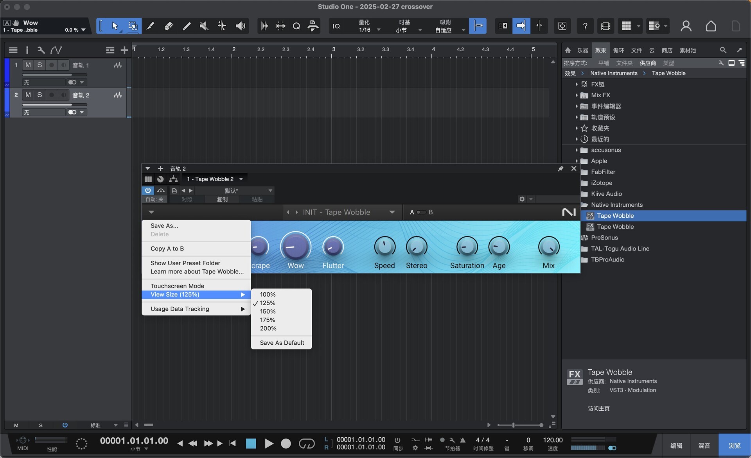
Task: Solo track 音轨 2
Action: tap(40, 95)
